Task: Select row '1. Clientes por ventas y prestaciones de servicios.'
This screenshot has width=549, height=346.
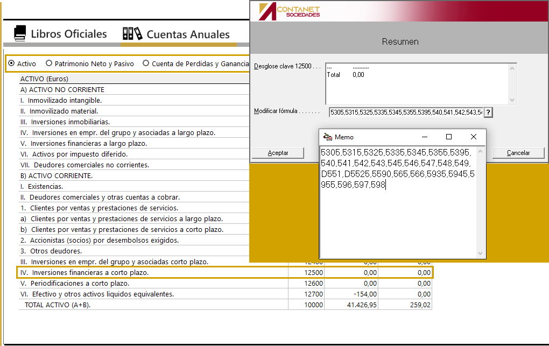Action: (x=134, y=208)
